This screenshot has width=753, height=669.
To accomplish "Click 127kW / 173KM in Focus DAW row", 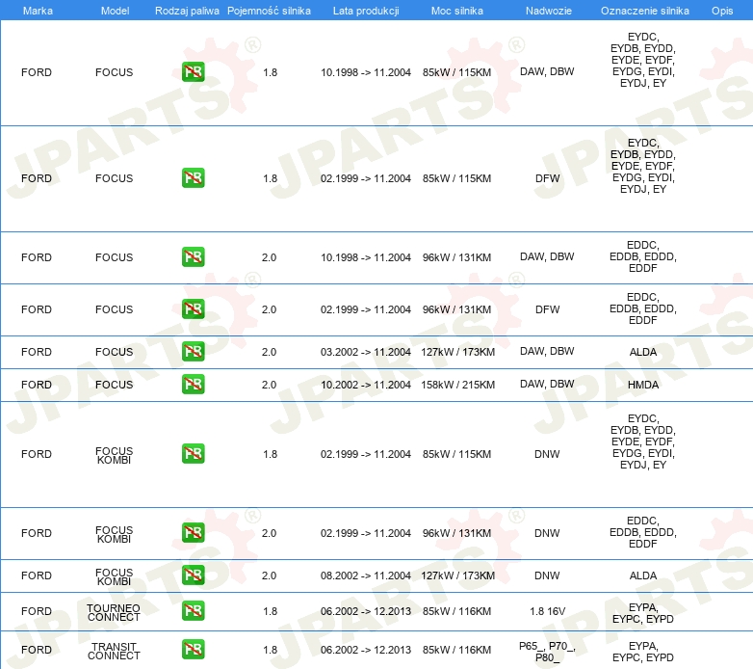I will pyautogui.click(x=457, y=352).
